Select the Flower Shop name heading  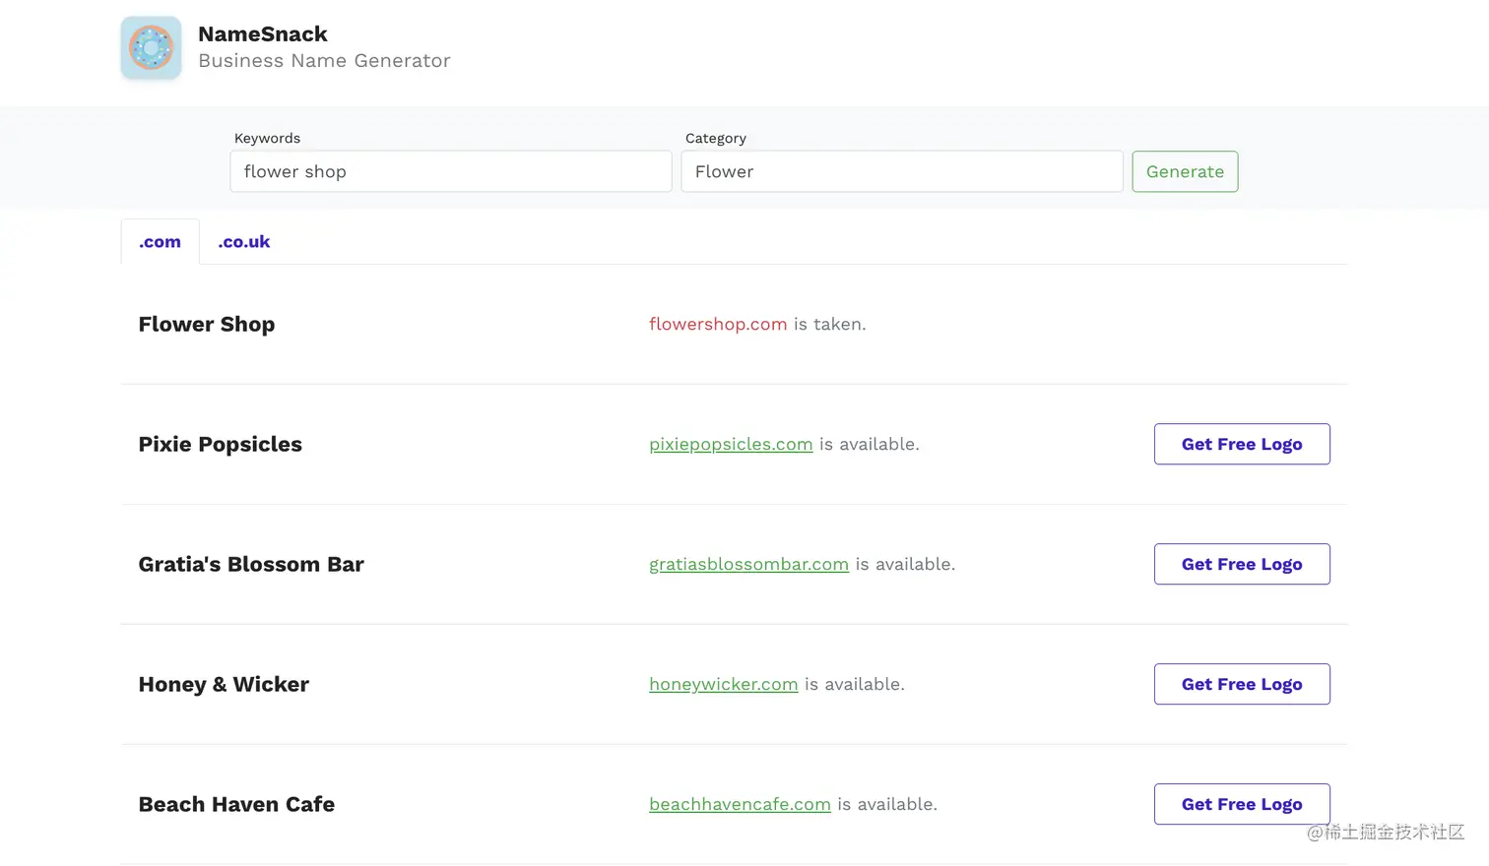tap(206, 325)
